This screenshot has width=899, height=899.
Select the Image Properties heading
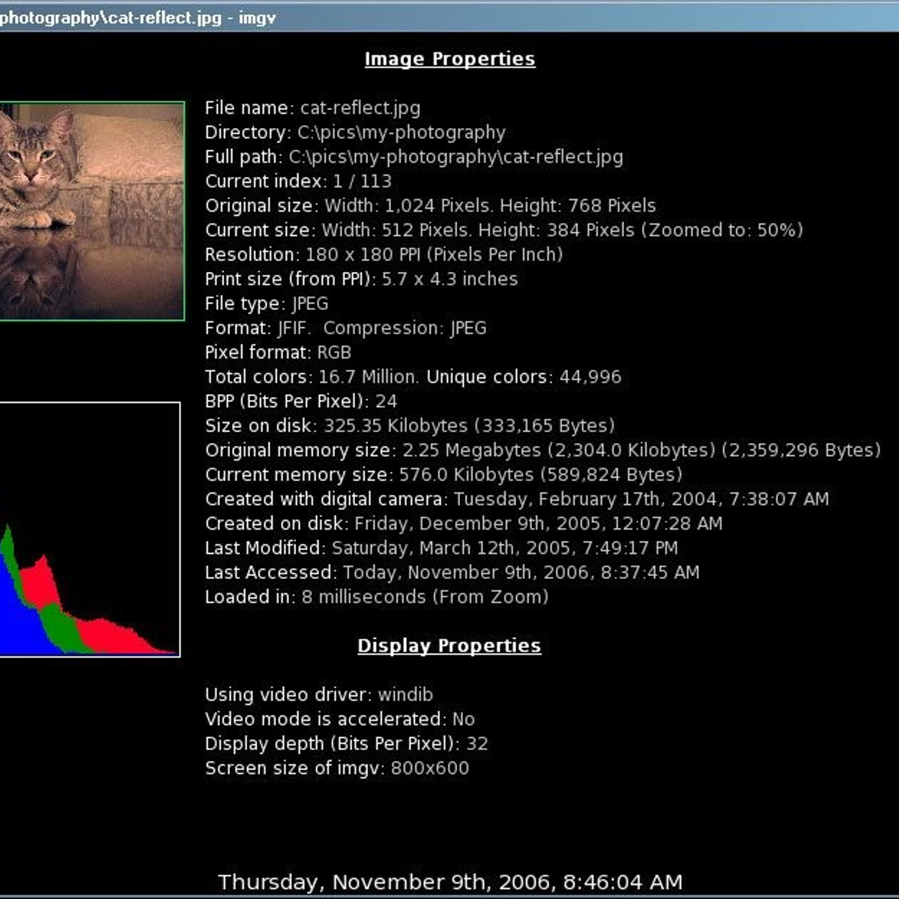(449, 59)
